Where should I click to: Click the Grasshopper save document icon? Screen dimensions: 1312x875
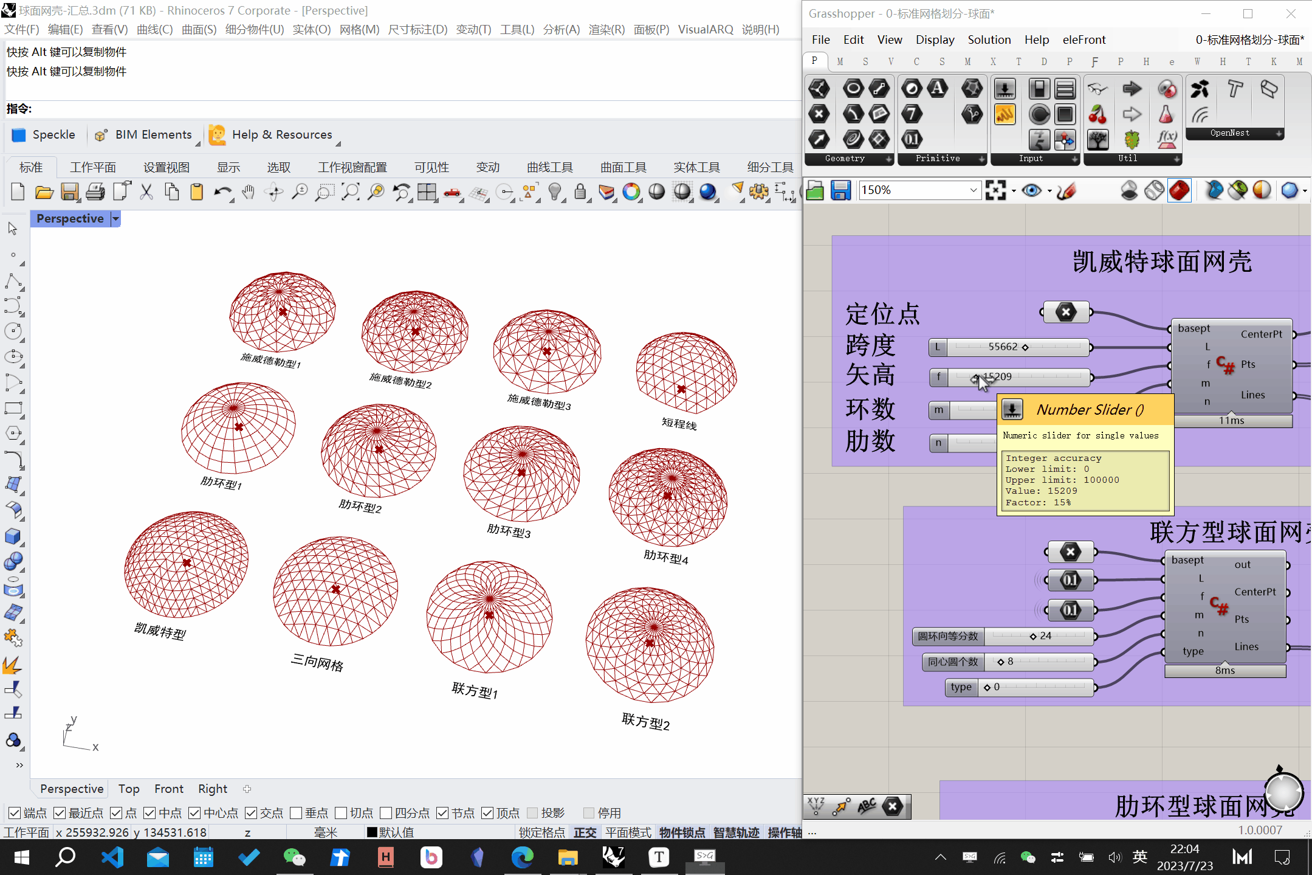tap(840, 190)
